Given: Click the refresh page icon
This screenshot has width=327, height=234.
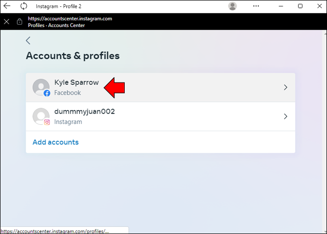Looking at the screenshot, I should click(24, 6).
